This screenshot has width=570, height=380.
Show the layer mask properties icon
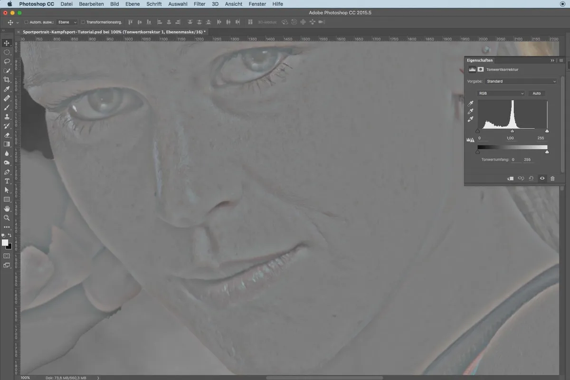(x=481, y=69)
